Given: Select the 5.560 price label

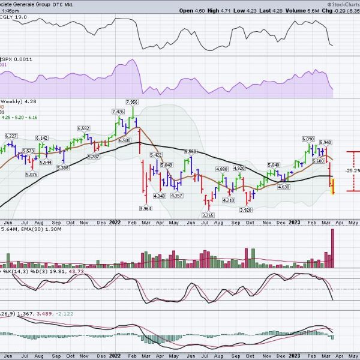Looking at the screenshot, I should click(x=191, y=152).
